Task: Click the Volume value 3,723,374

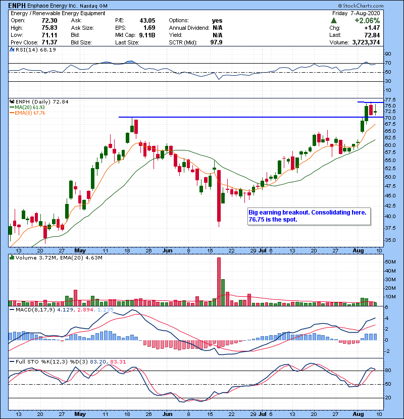Action: coord(366,42)
